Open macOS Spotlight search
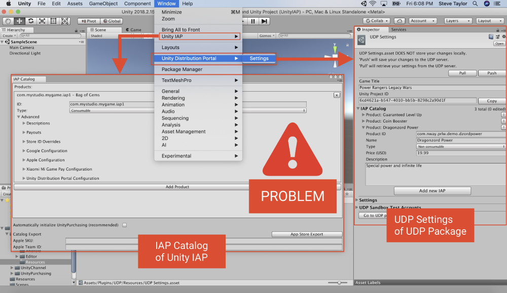Image resolution: width=507 pixels, height=293 pixels. click(475, 4)
